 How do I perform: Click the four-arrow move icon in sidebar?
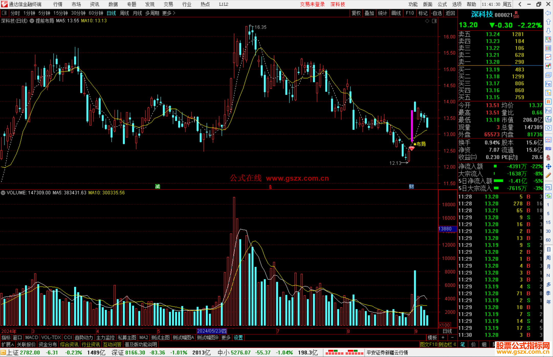coord(548,167)
